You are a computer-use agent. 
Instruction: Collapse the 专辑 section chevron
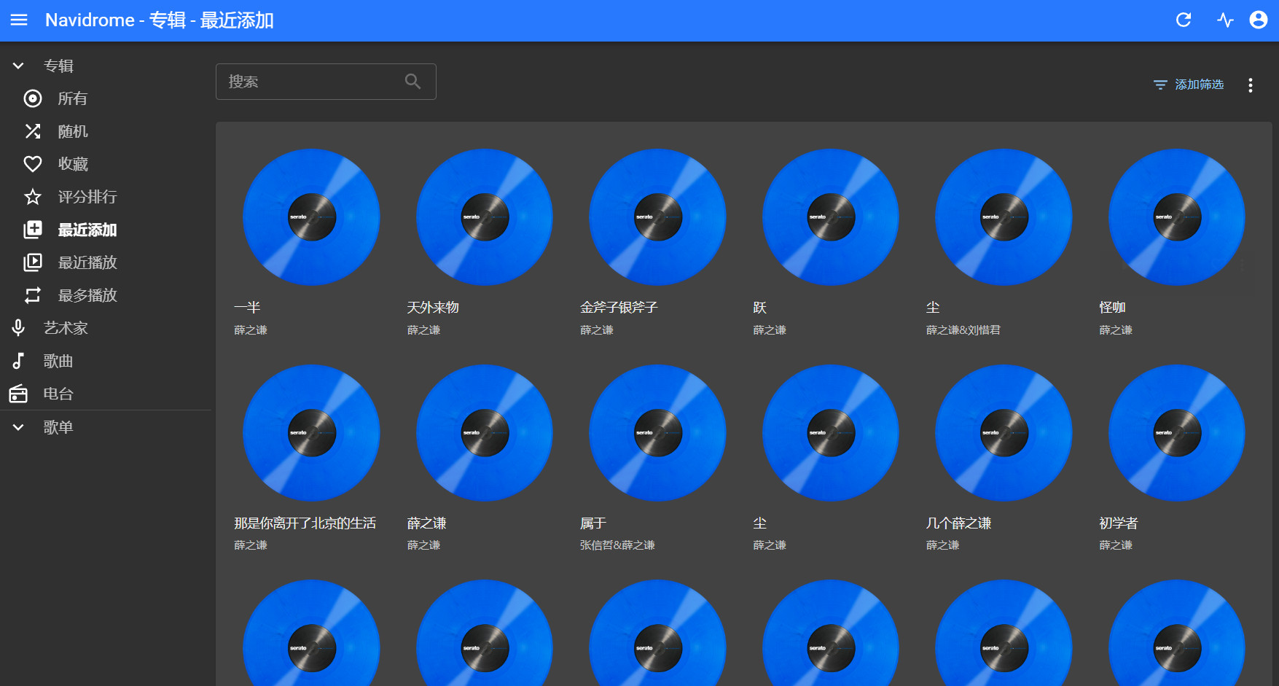coord(18,66)
